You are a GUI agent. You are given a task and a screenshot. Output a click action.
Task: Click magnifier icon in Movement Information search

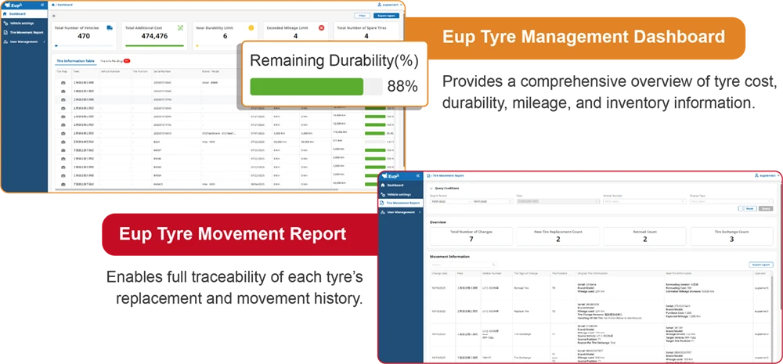pyautogui.click(x=493, y=265)
